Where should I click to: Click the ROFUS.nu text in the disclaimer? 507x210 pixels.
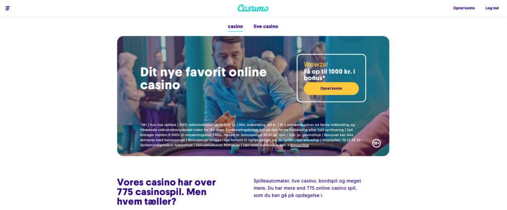232,145
